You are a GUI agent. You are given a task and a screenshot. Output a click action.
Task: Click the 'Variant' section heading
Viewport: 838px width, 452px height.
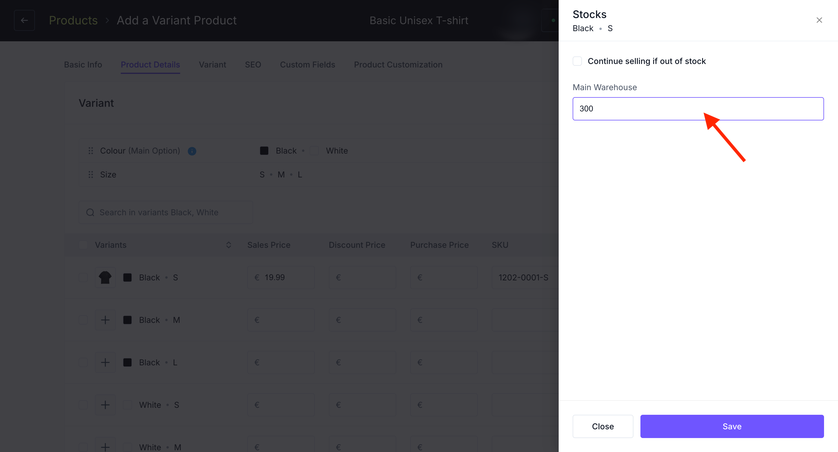click(96, 103)
